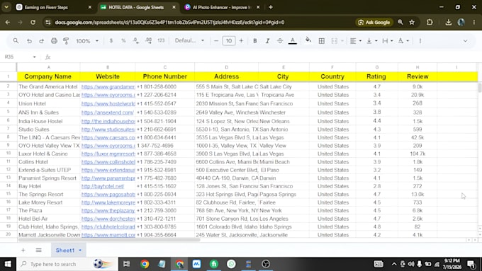This screenshot has height=271, width=482.
Task: Toggle italic formatting
Action: coord(267,40)
